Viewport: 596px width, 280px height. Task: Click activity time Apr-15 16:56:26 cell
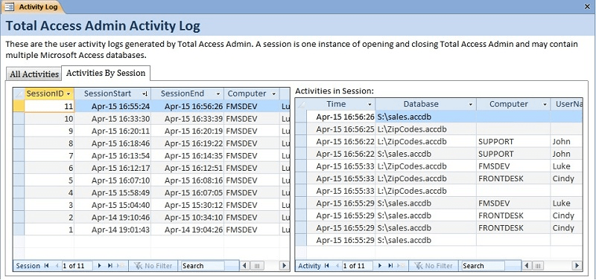(x=341, y=117)
